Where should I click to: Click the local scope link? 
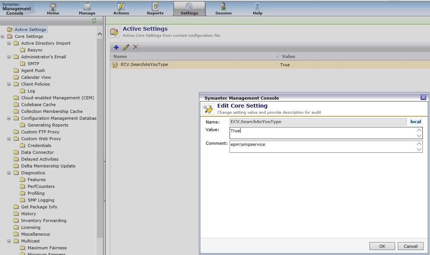(415, 122)
